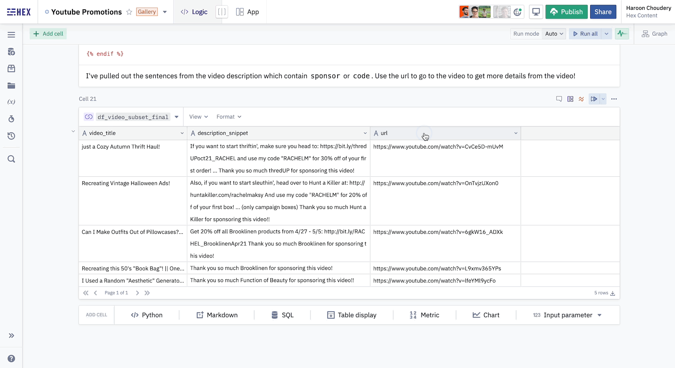Open the variables (x) sidebar icon
Image resolution: width=675 pixels, height=368 pixels.
click(11, 102)
